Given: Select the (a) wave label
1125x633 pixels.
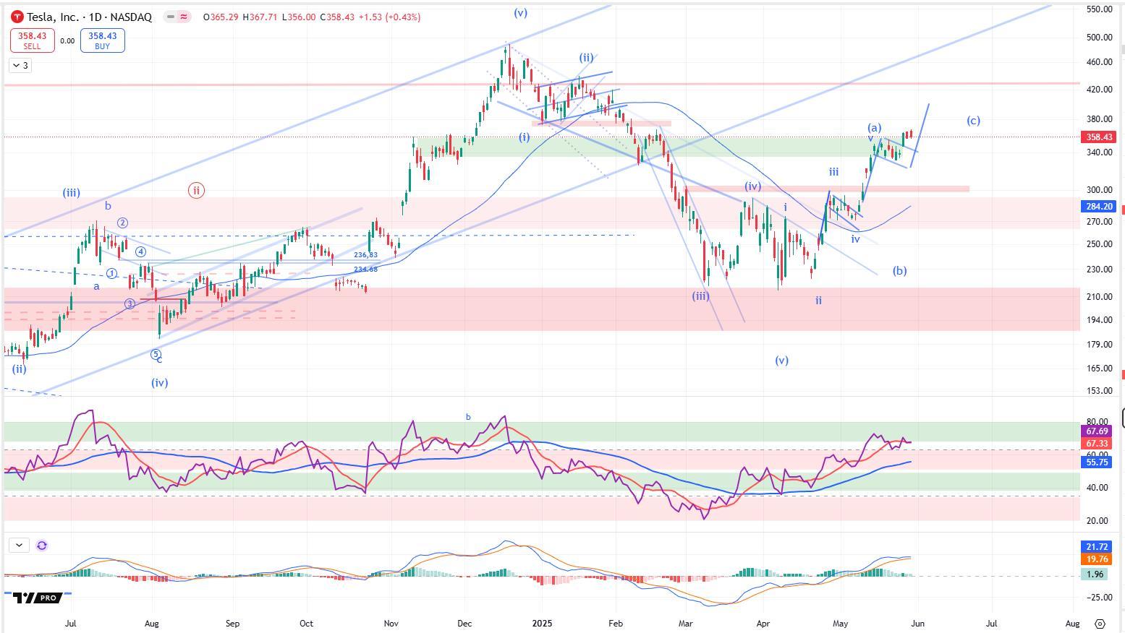Looking at the screenshot, I should pos(874,128).
